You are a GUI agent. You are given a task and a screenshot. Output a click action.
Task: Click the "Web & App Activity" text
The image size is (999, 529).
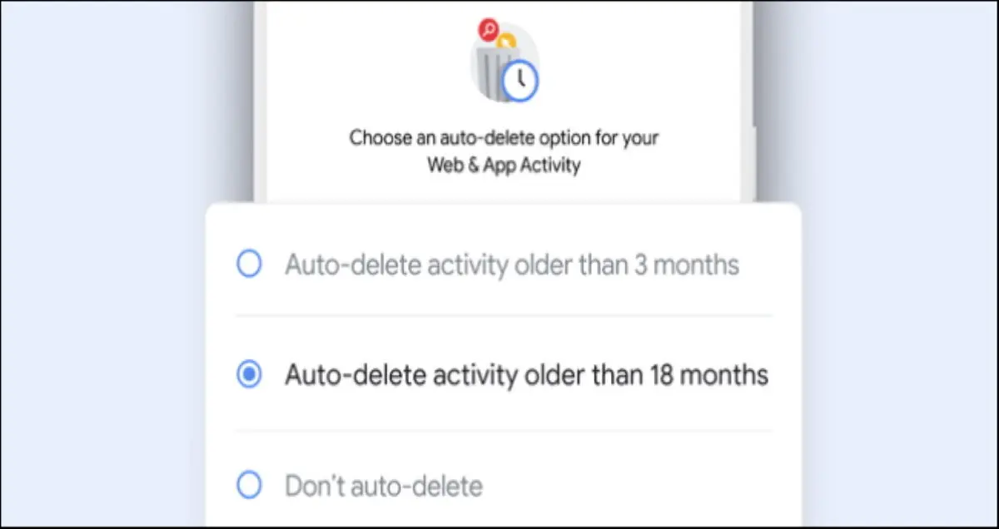click(x=504, y=165)
